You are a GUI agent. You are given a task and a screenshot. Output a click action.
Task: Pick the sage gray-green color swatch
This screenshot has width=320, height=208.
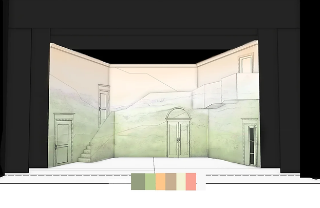point(138,181)
